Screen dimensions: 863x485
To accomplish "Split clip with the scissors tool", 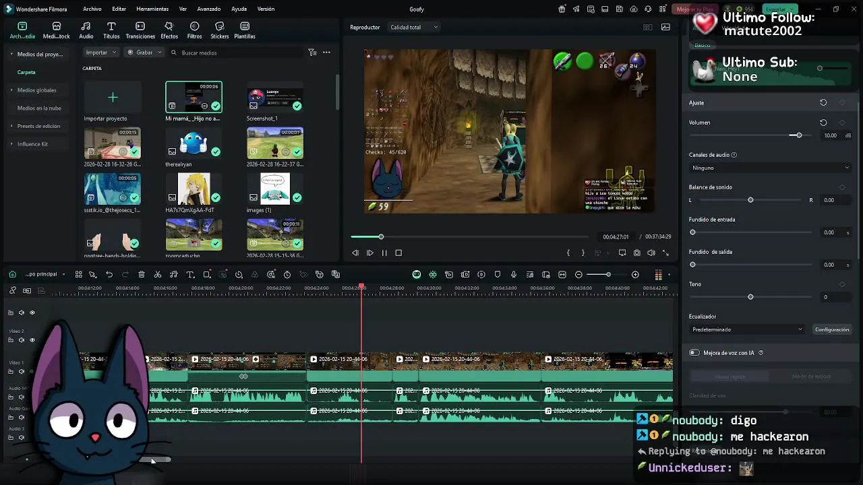I will pyautogui.click(x=158, y=275).
